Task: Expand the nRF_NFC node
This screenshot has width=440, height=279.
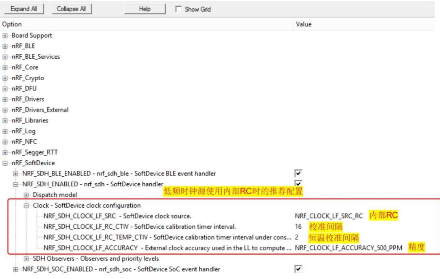Action: [x=5, y=142]
